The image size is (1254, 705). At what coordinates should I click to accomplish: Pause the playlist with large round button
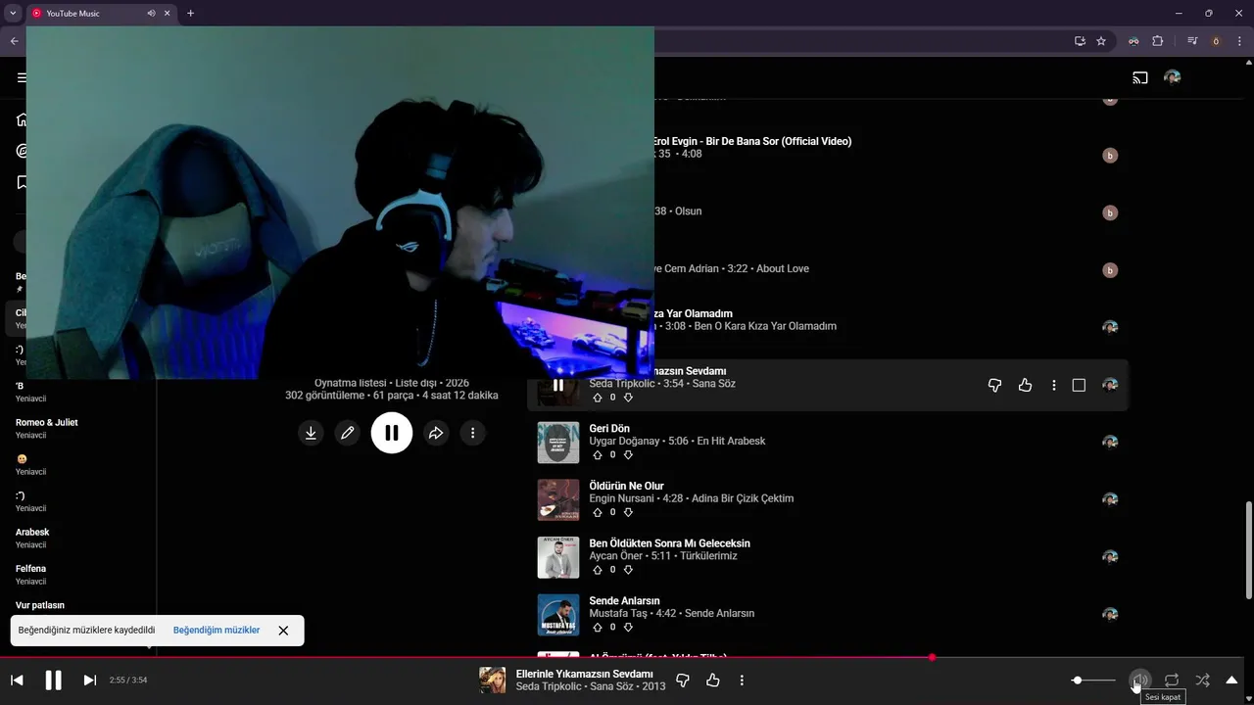(x=392, y=433)
